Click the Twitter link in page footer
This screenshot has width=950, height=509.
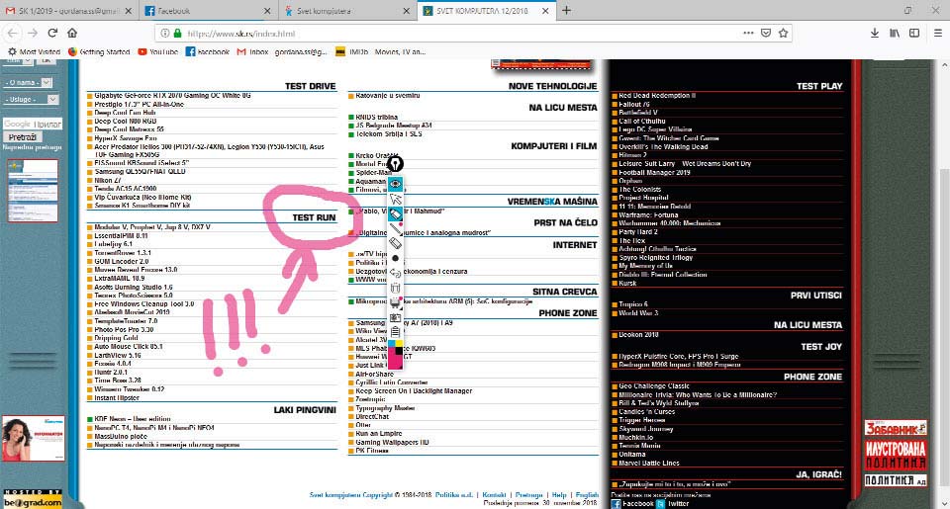[673, 503]
